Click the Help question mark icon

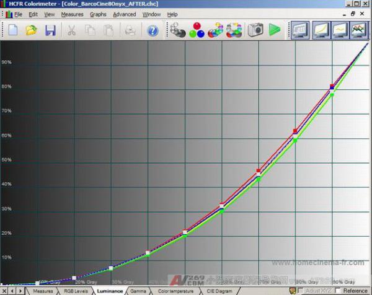tap(153, 30)
